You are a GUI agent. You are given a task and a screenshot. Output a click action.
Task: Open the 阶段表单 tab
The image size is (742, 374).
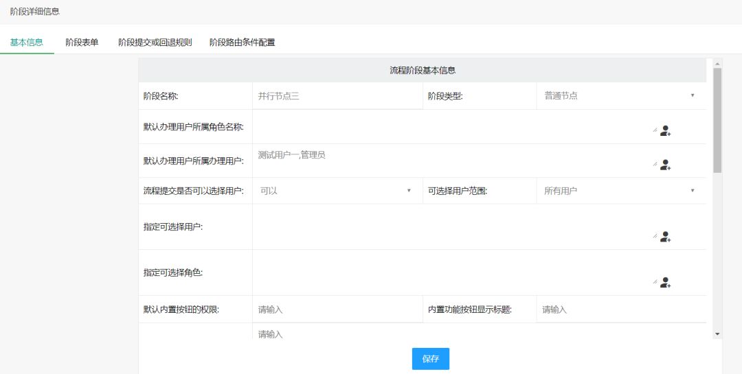pyautogui.click(x=82, y=43)
